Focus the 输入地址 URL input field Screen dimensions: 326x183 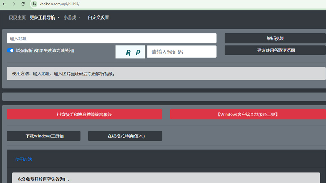pyautogui.click(x=111, y=38)
